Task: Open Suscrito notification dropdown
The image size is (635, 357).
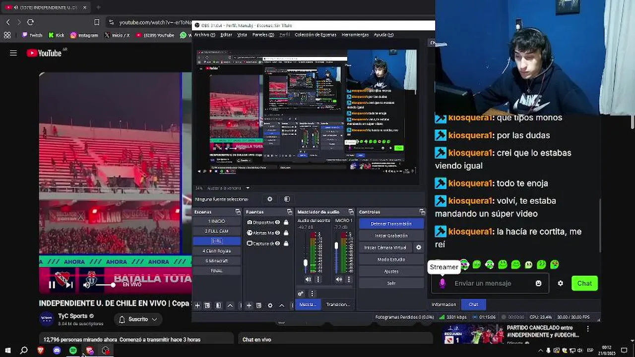Action: click(x=138, y=319)
